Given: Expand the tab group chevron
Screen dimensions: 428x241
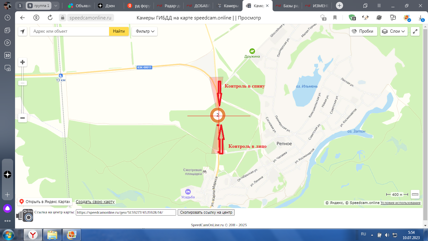Looking at the screenshot, I should pos(56,6).
